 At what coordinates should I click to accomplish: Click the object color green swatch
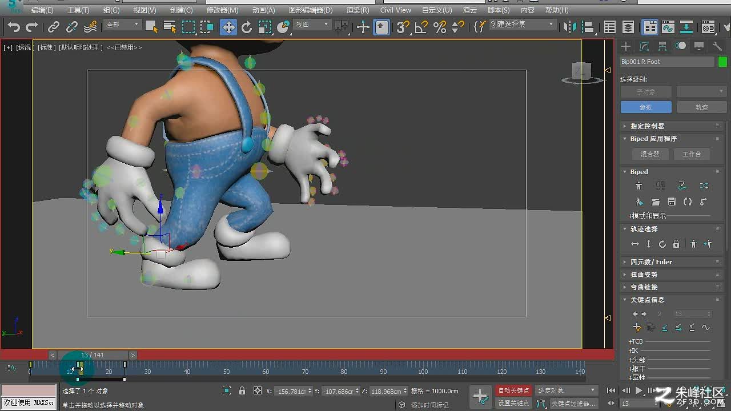pos(722,62)
